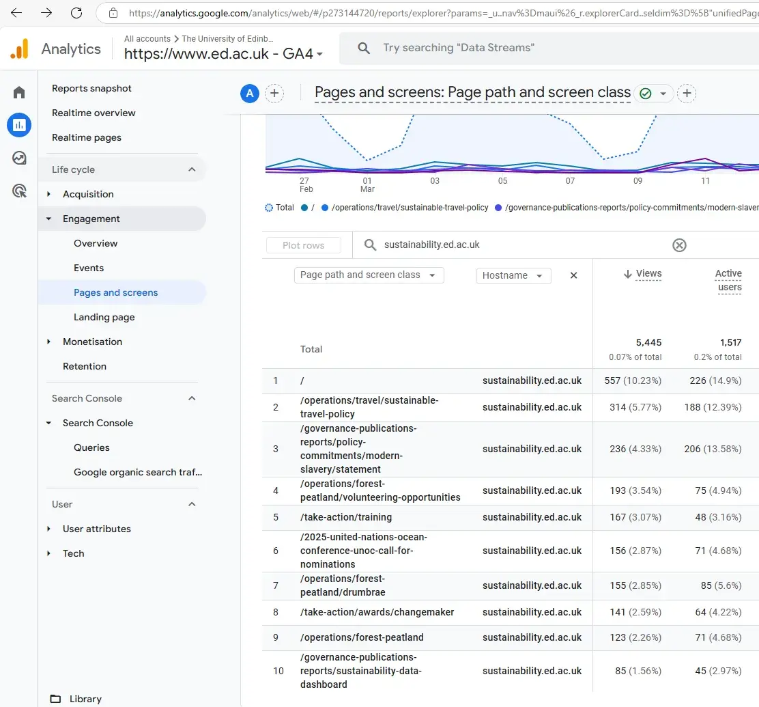The image size is (759, 707).
Task: Click the plus icon after report title
Action: click(687, 94)
